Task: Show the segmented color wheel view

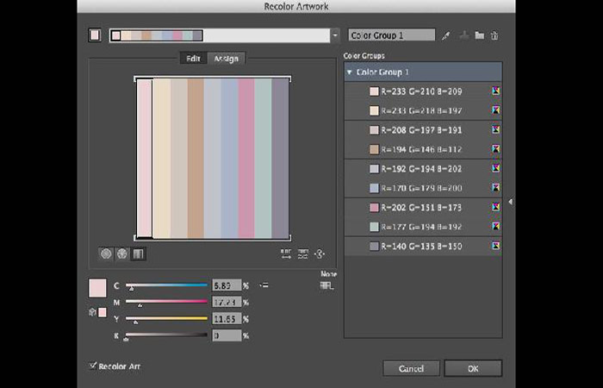Action: (x=122, y=253)
